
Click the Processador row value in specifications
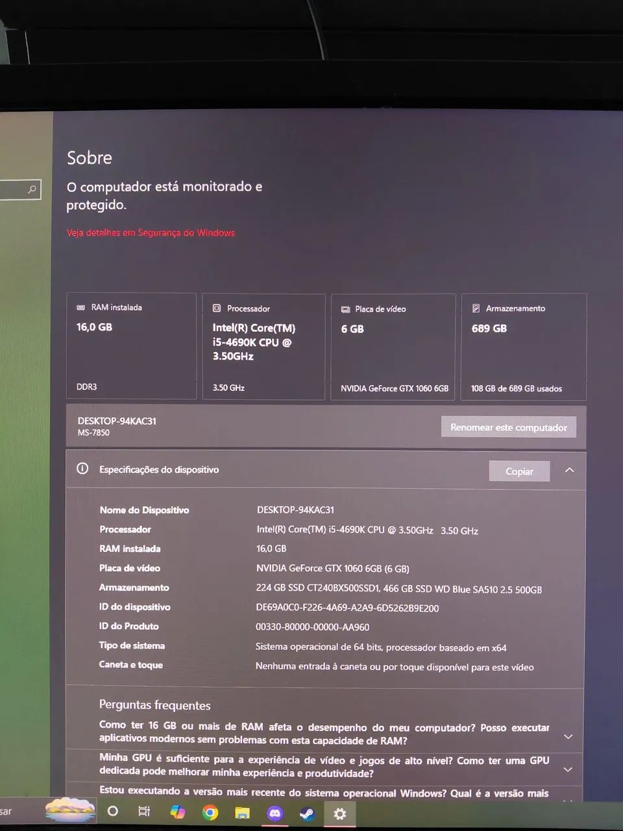pos(367,530)
